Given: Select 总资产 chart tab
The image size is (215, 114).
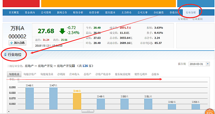Looking at the screenshot, I should click(x=87, y=74).
